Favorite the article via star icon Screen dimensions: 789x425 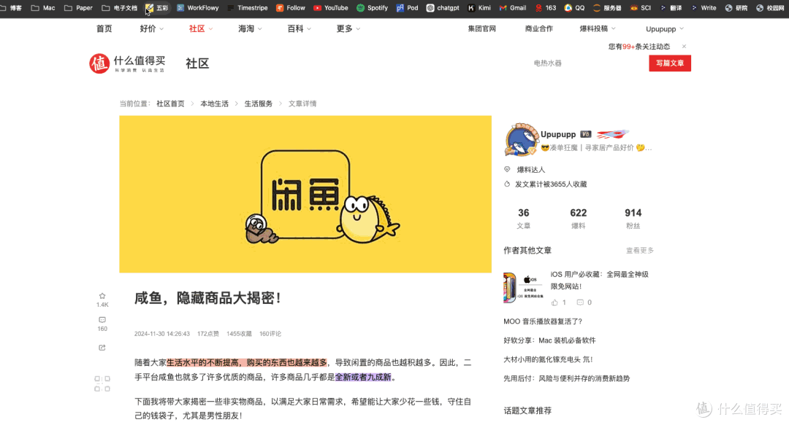[102, 296]
